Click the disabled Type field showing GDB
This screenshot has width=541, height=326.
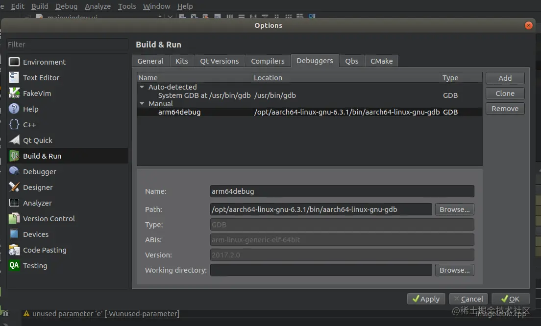coord(342,225)
